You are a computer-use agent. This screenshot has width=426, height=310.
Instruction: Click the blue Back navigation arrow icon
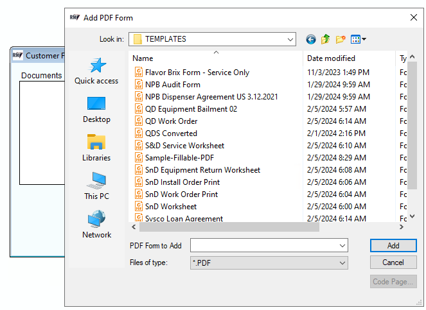pyautogui.click(x=310, y=40)
